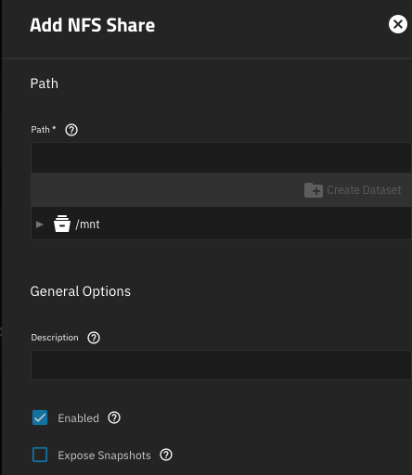Image resolution: width=412 pixels, height=475 pixels.
Task: Click the dataset icon beside /mnt
Action: pos(62,224)
